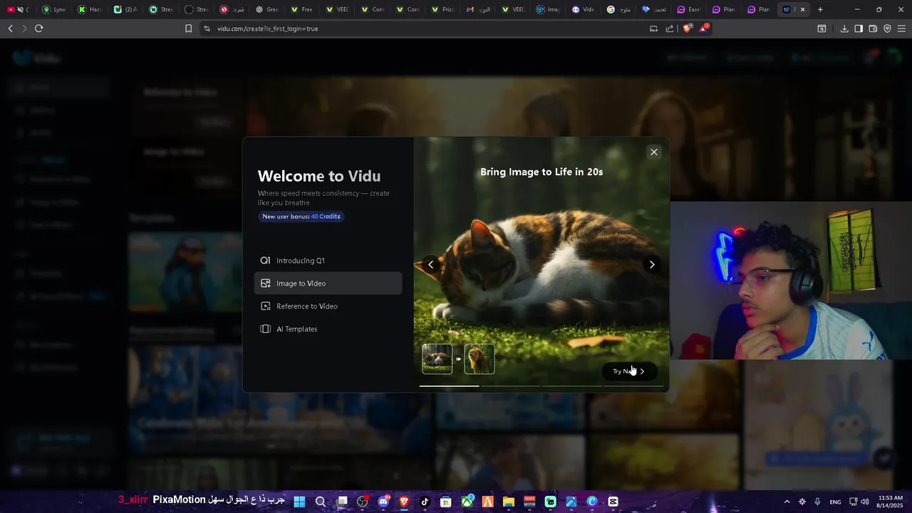The height and width of the screenshot is (513, 912).
Task: Click the share icon in address bar
Action: click(670, 28)
